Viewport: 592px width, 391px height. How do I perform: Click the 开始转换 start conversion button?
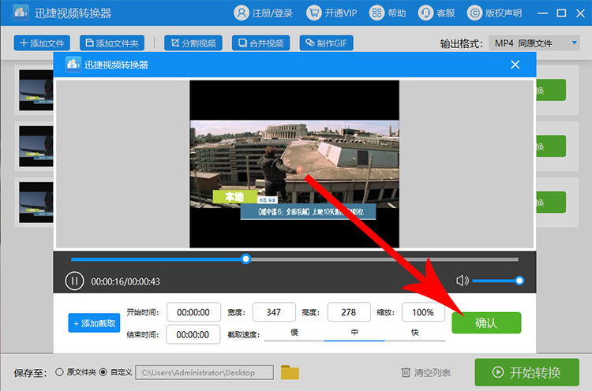point(526,372)
